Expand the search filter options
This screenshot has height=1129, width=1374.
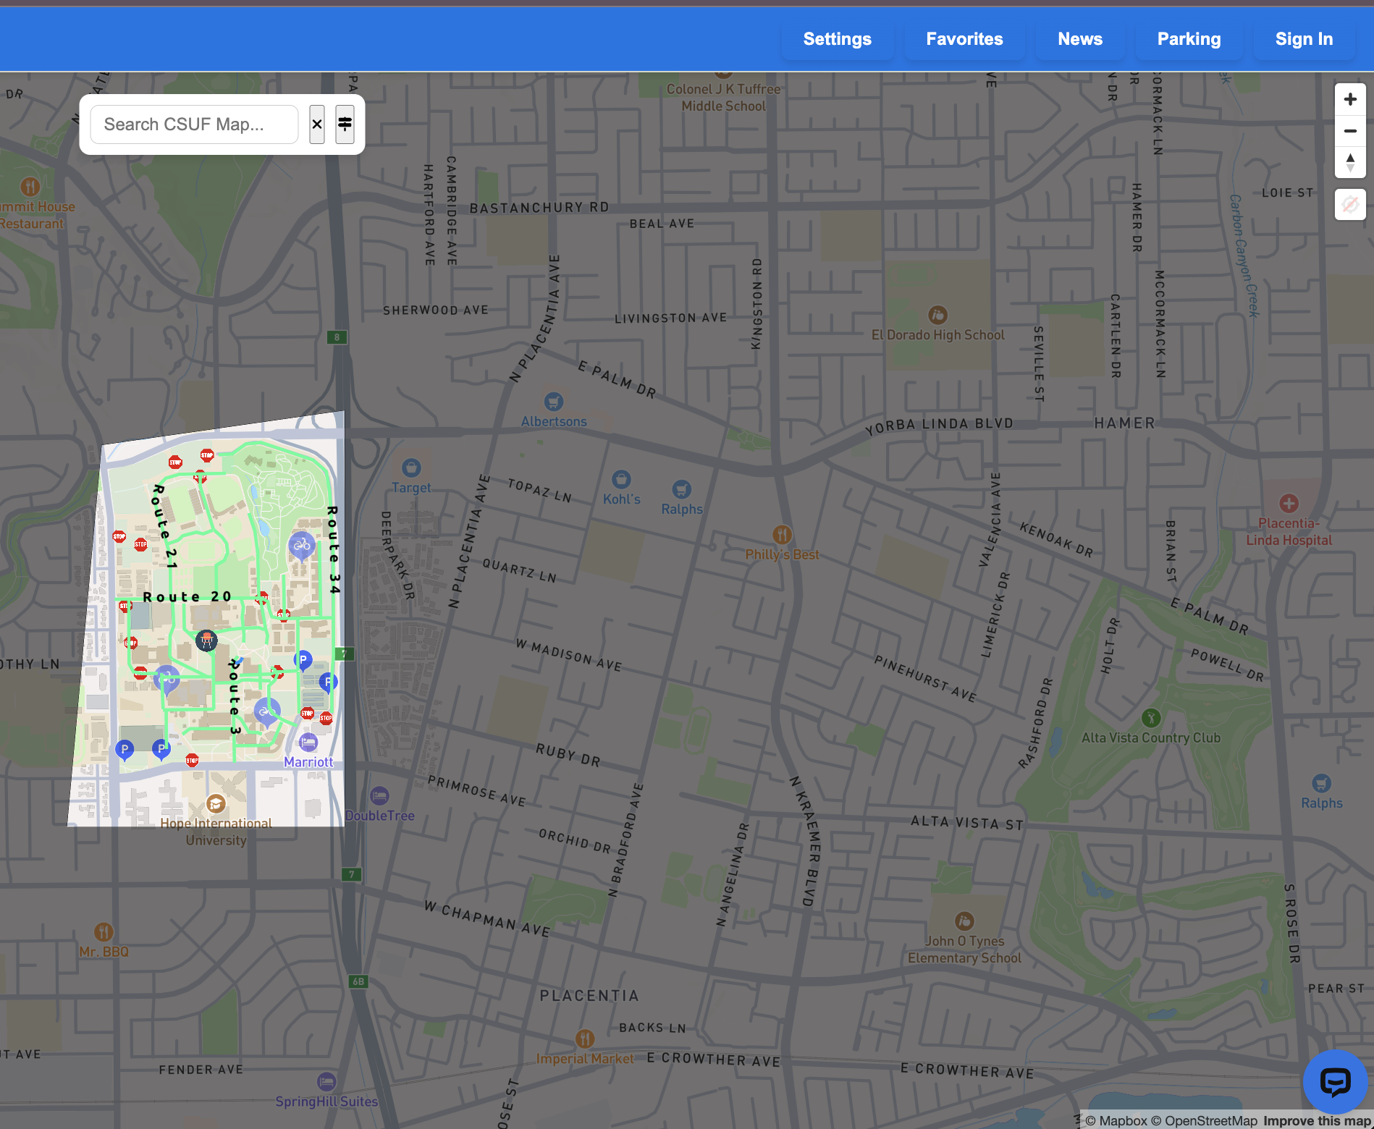[x=345, y=124]
